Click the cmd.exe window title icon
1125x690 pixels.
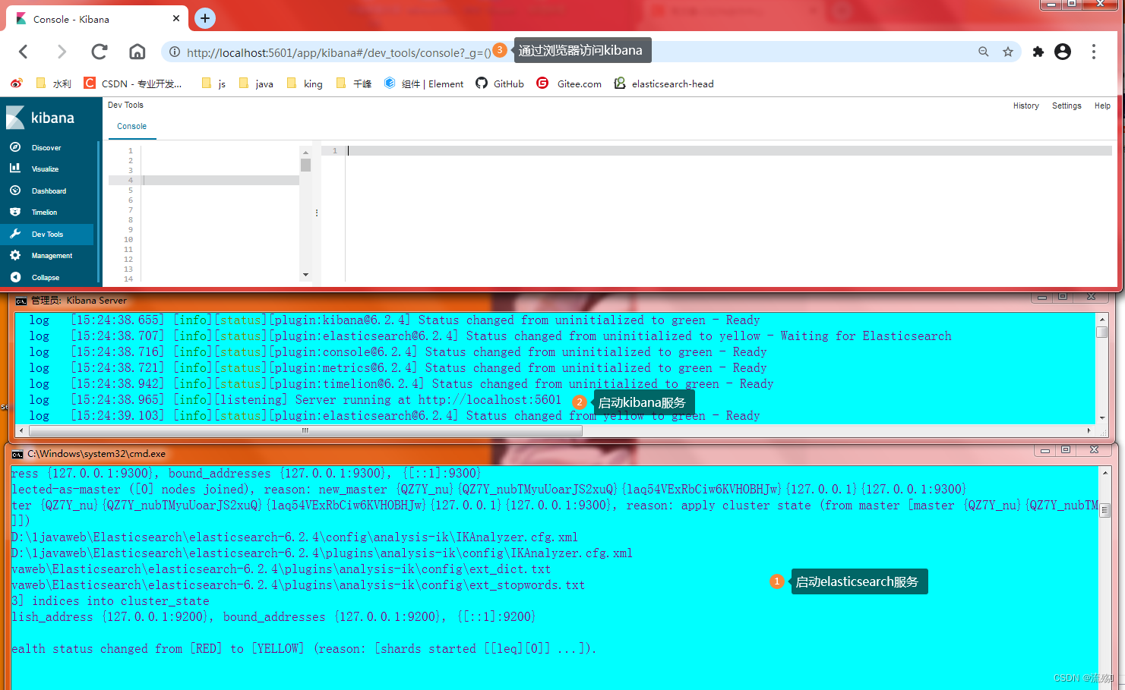coord(17,454)
